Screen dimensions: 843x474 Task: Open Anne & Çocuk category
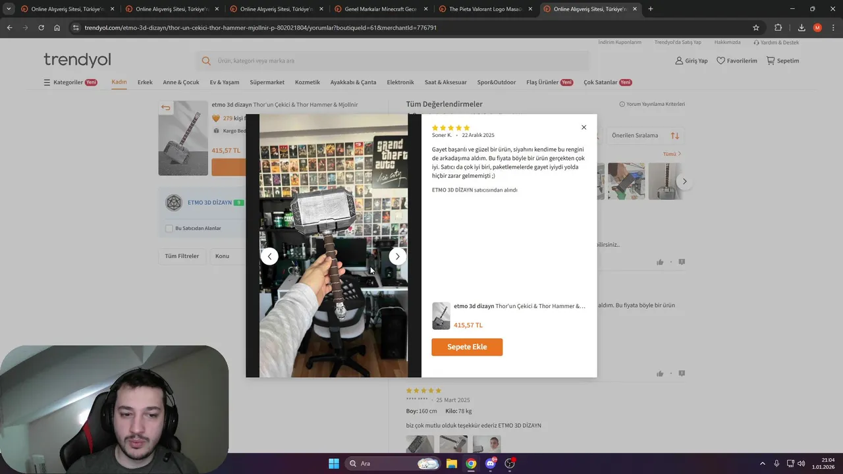(181, 82)
